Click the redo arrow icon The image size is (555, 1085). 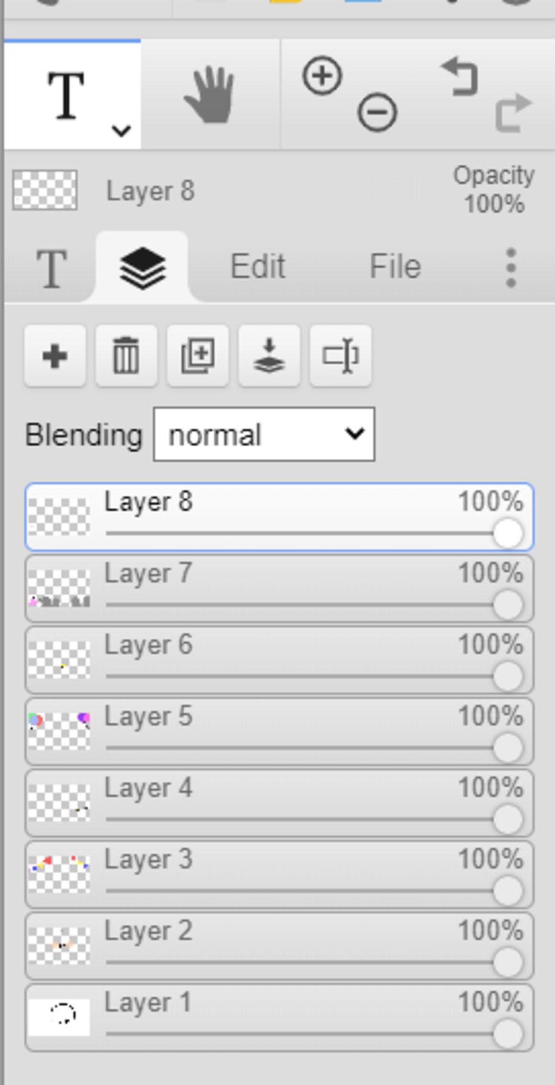tap(513, 113)
